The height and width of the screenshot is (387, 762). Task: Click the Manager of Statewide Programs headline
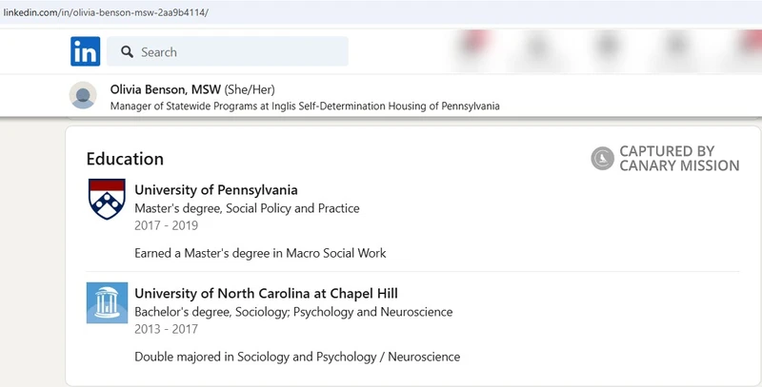[x=305, y=106]
